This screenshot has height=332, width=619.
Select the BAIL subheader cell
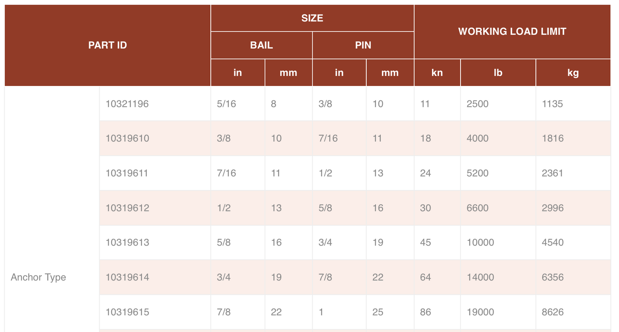[x=261, y=45]
